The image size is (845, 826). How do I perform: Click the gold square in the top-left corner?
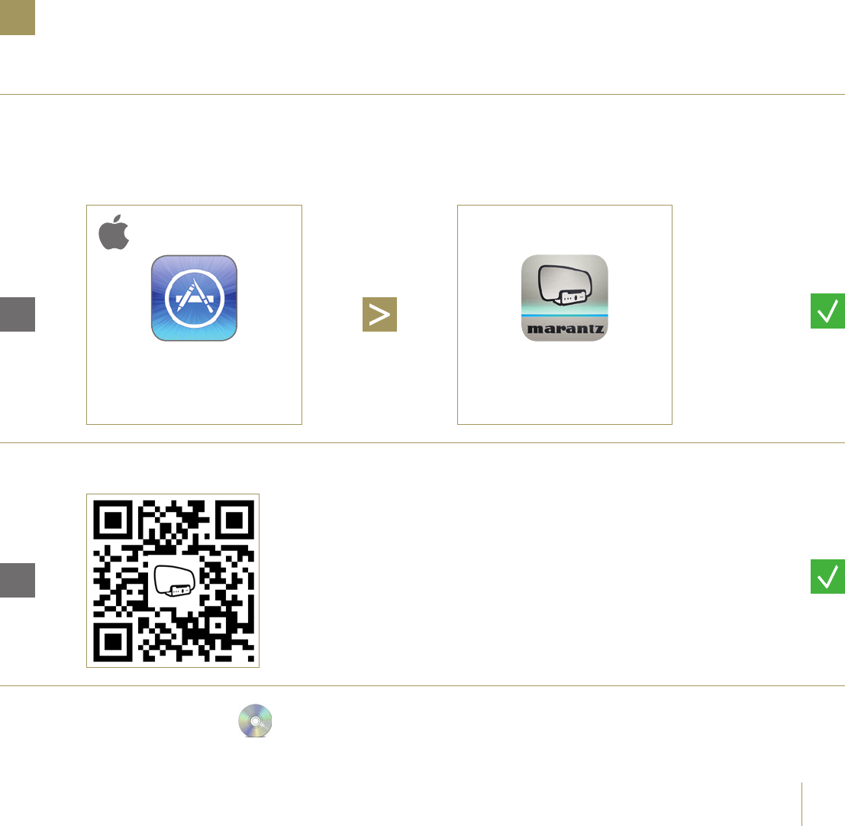coord(18,18)
